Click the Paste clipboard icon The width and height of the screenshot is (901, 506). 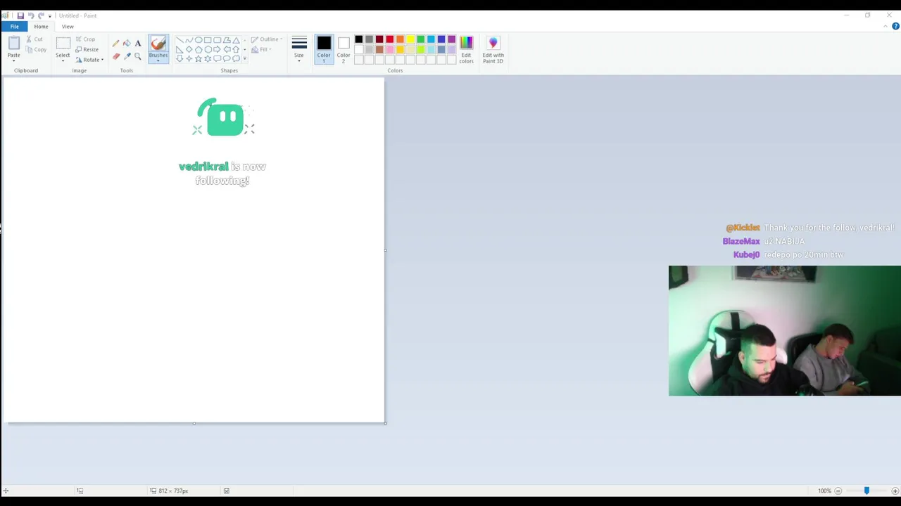point(13,44)
